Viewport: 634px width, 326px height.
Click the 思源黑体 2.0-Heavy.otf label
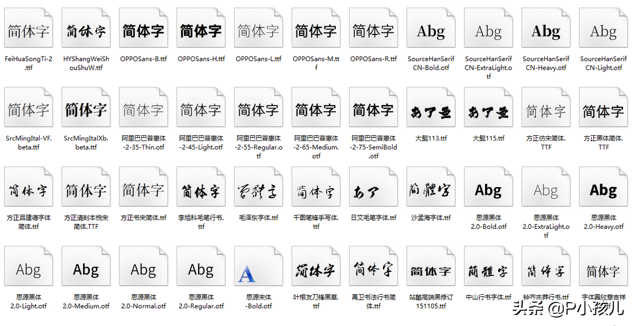[x=603, y=222]
